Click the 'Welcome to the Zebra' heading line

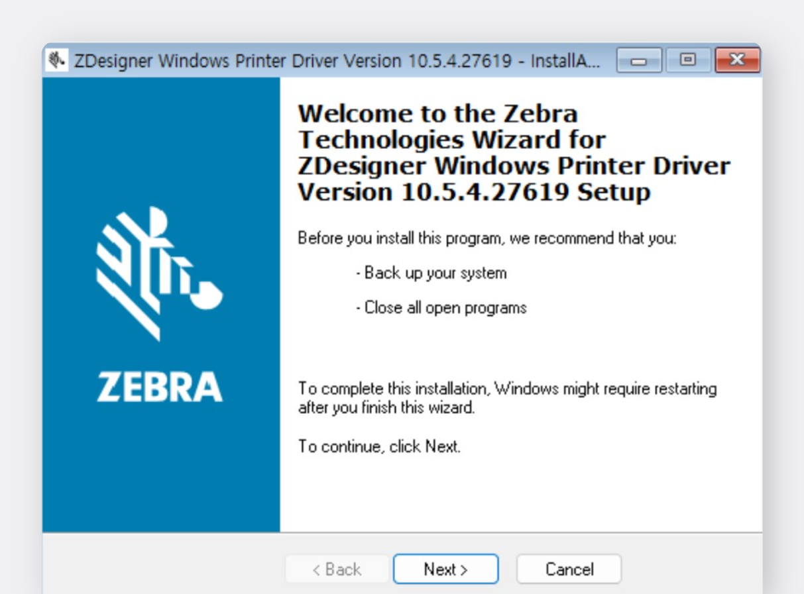pyautogui.click(x=437, y=114)
